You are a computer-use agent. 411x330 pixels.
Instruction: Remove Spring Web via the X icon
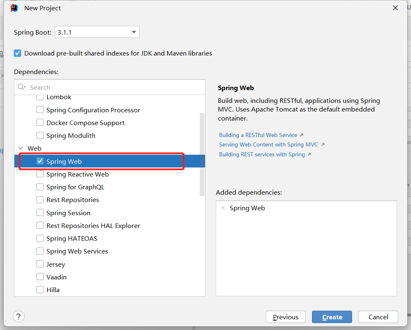[223, 208]
